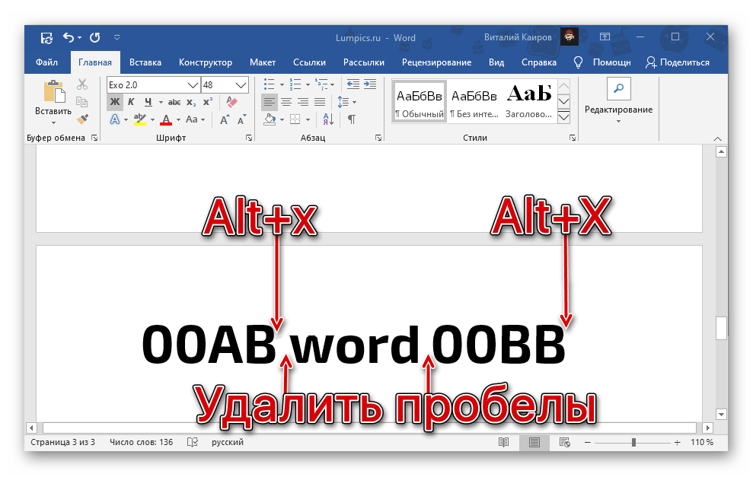Open the Вставка ribbon tab
This screenshot has height=477, width=753.
(145, 62)
